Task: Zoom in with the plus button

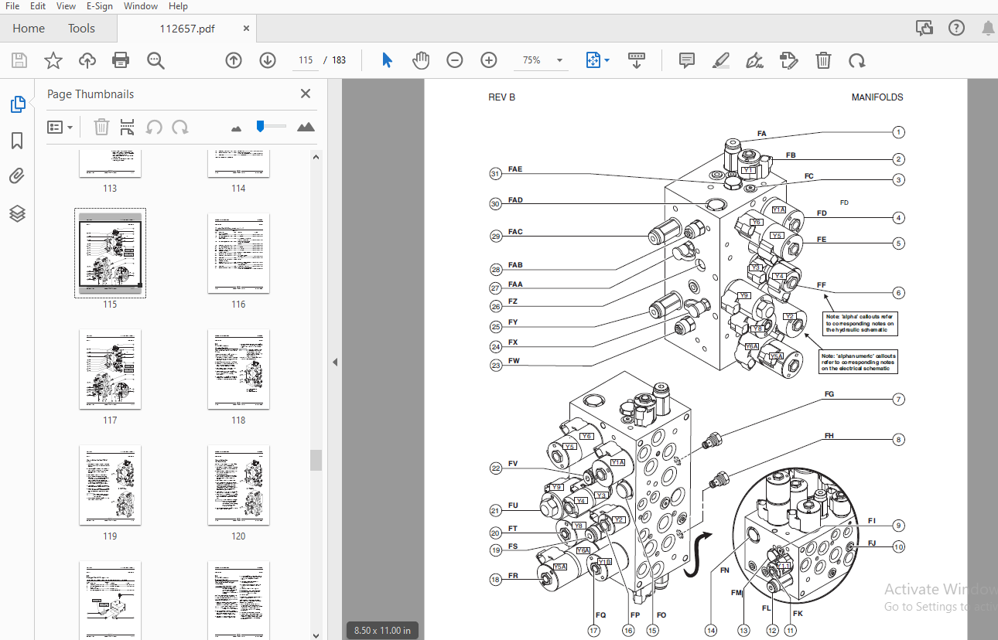Action: (x=489, y=60)
